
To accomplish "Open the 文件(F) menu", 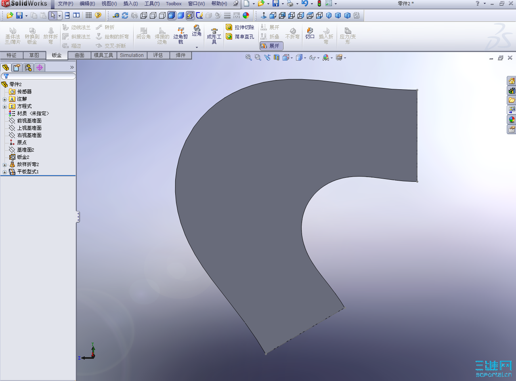I will [65, 4].
